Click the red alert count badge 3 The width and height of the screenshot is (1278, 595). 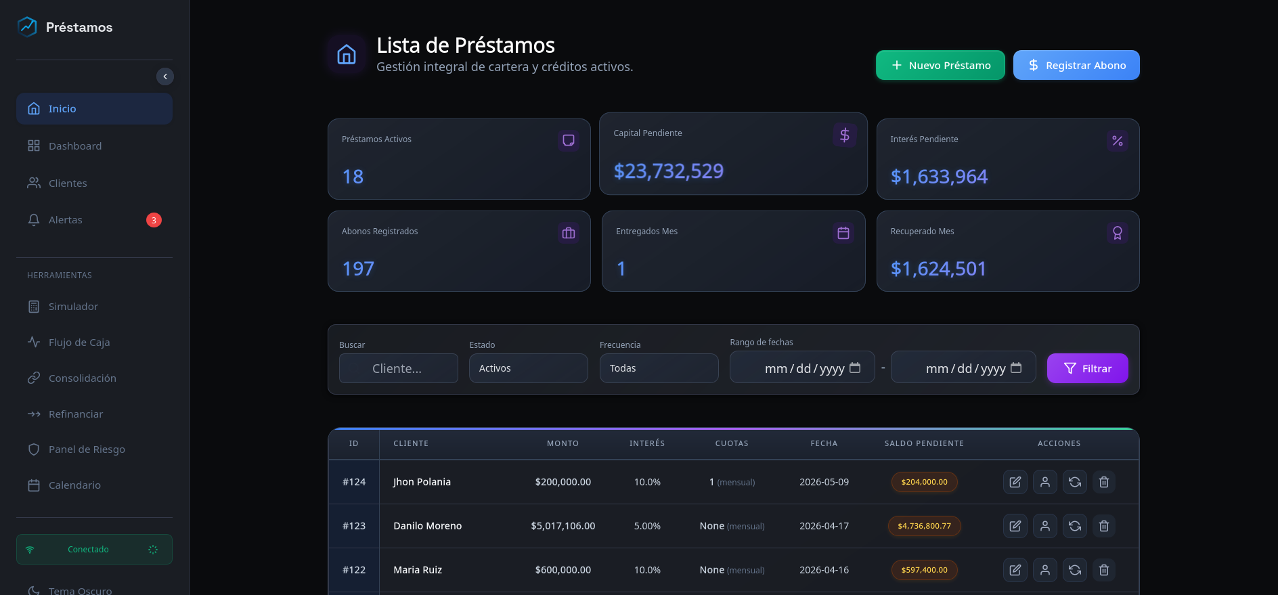pyautogui.click(x=154, y=220)
